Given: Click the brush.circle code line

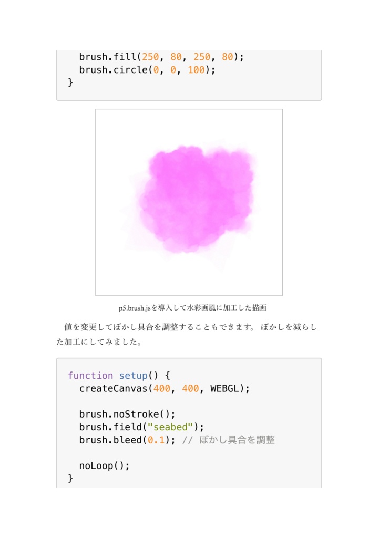Looking at the screenshot, I should tap(147, 70).
